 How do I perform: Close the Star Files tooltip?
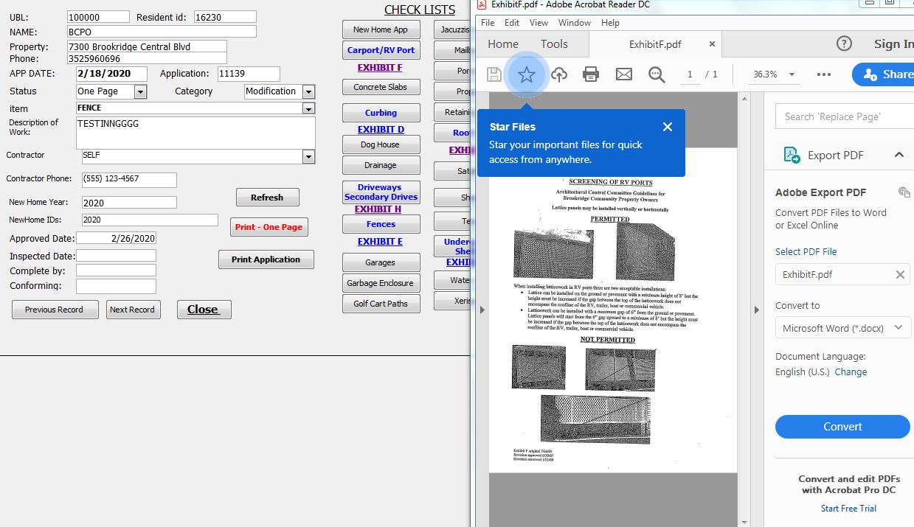[x=668, y=127]
